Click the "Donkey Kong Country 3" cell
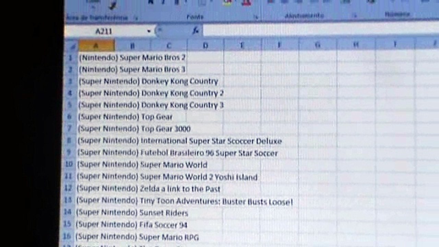This screenshot has height=247, width=439. 151,105
